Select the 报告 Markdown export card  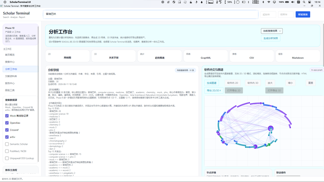tap(298, 56)
